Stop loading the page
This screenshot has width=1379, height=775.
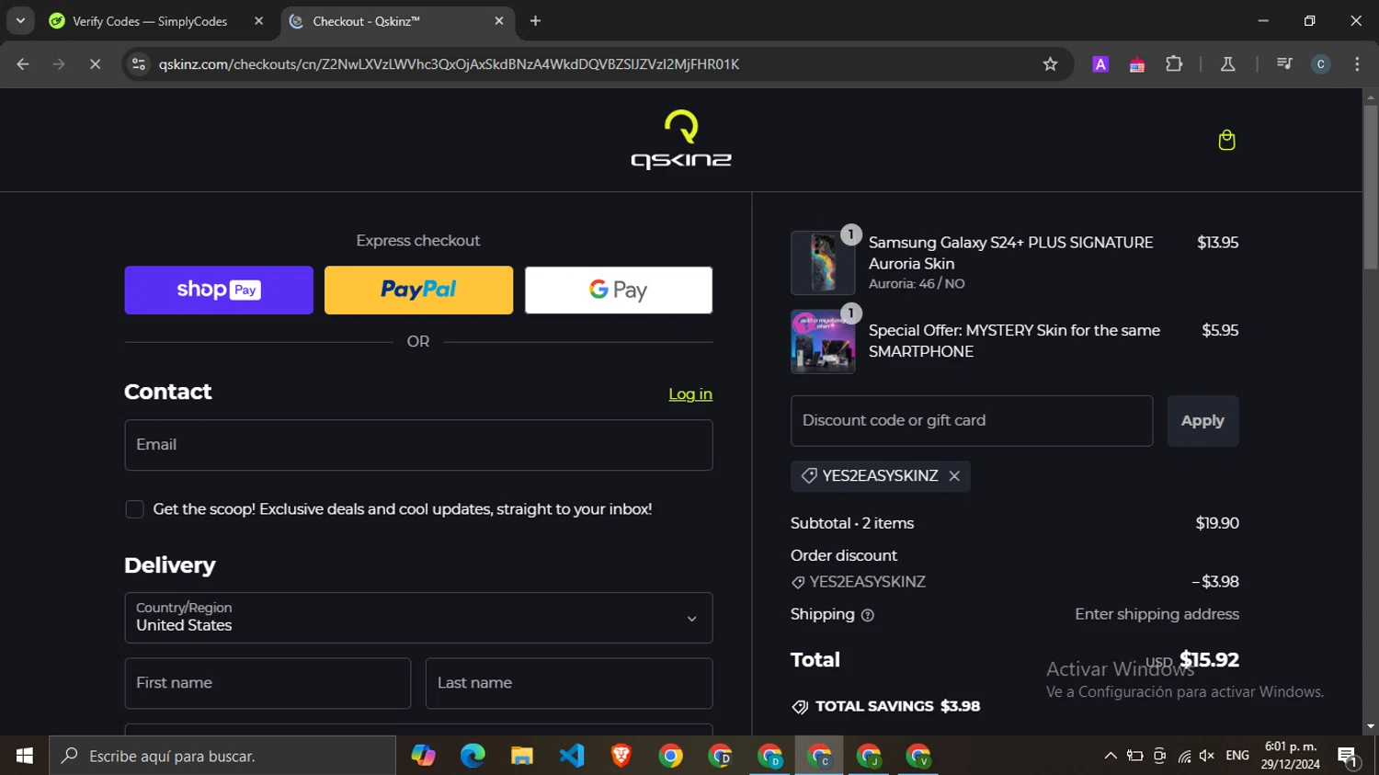click(x=95, y=64)
